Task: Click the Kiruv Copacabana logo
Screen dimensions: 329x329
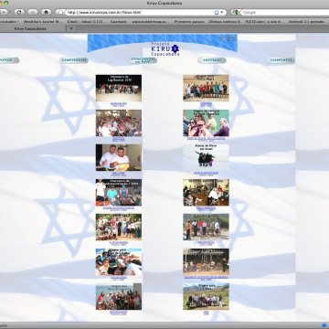Action: 165,49
